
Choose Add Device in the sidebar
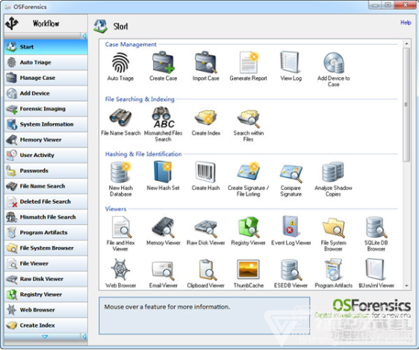point(46,93)
